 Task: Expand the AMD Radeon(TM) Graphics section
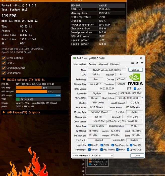(x=4, y=112)
